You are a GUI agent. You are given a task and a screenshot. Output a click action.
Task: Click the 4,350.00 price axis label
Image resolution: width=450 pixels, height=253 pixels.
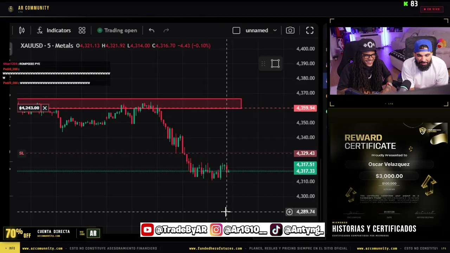[x=306, y=123]
